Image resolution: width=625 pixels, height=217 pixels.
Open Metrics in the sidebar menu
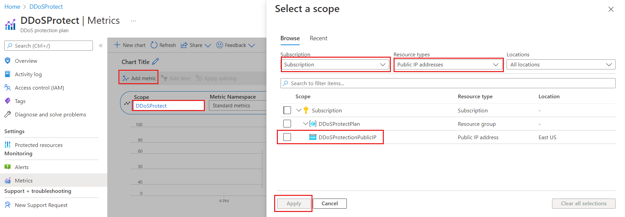[24, 180]
